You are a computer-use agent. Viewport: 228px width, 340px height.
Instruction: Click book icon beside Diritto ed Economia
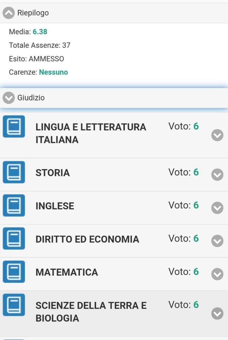(14, 238)
